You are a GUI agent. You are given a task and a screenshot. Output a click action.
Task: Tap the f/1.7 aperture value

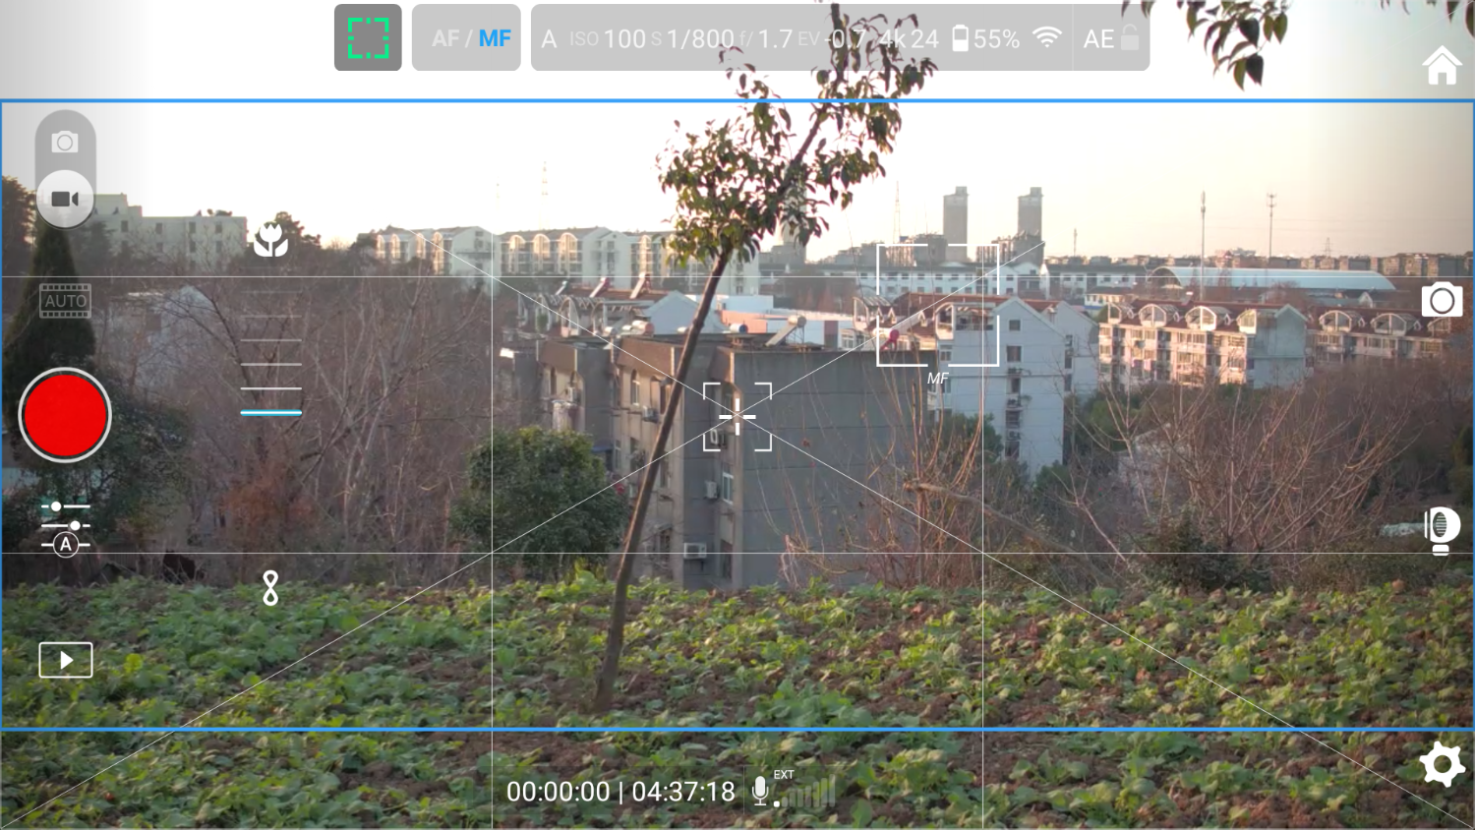[766, 39]
